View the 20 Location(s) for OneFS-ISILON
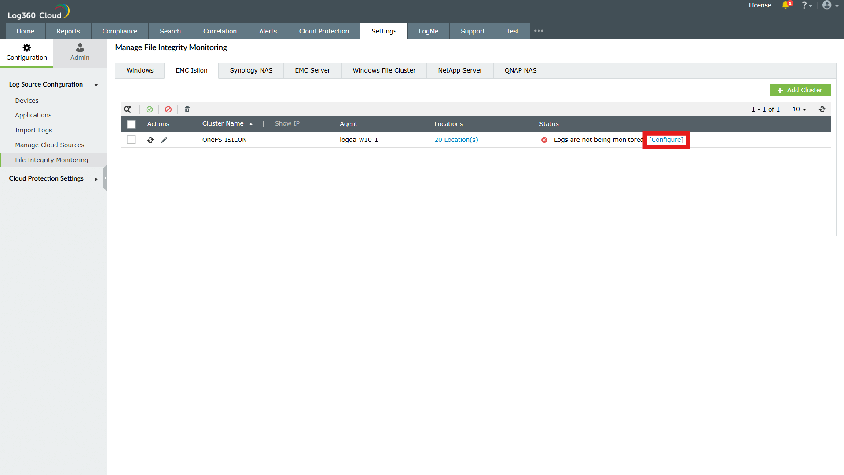Screen dimensions: 844x475 click(456, 140)
